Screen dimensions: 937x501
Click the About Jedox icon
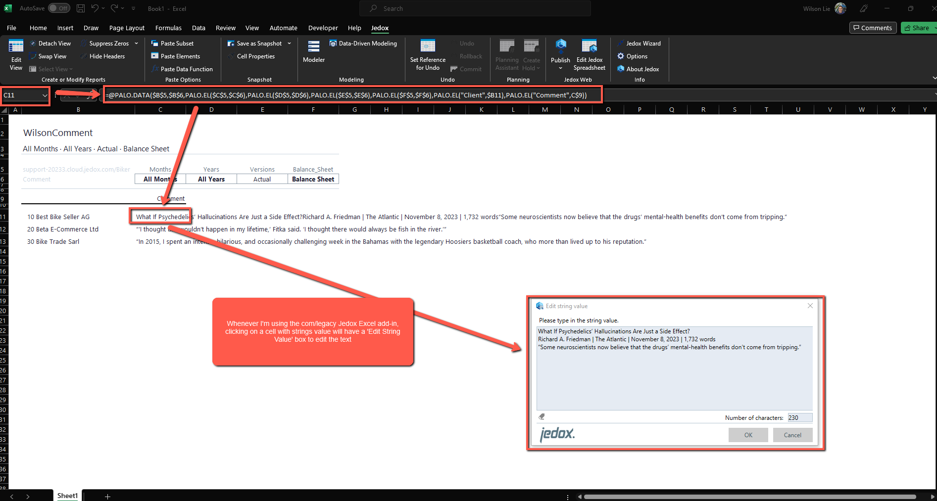tap(621, 69)
